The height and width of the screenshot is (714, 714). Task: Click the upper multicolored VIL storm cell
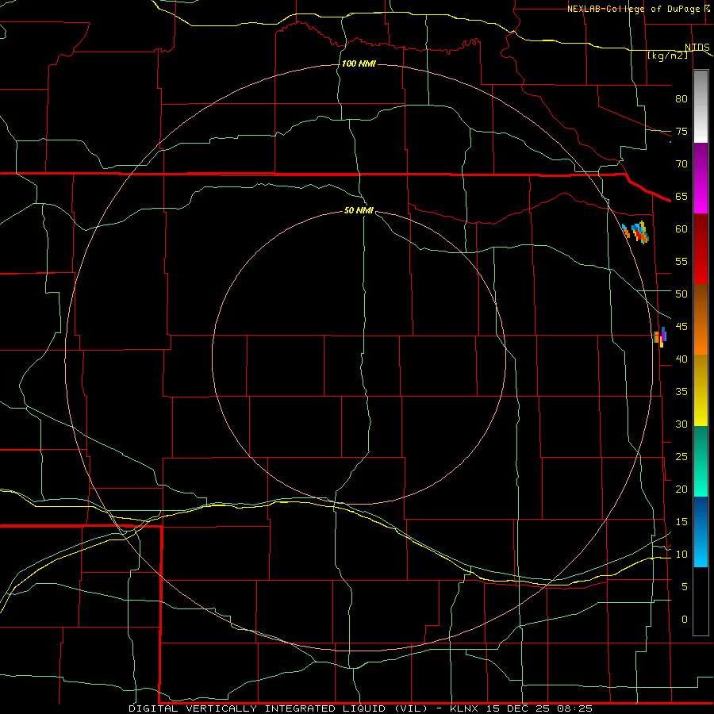coord(640,232)
